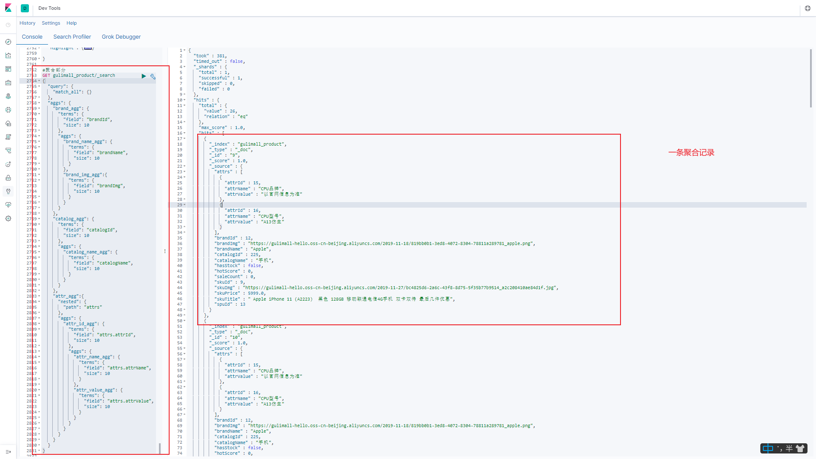Click the Console tab

pyautogui.click(x=32, y=37)
